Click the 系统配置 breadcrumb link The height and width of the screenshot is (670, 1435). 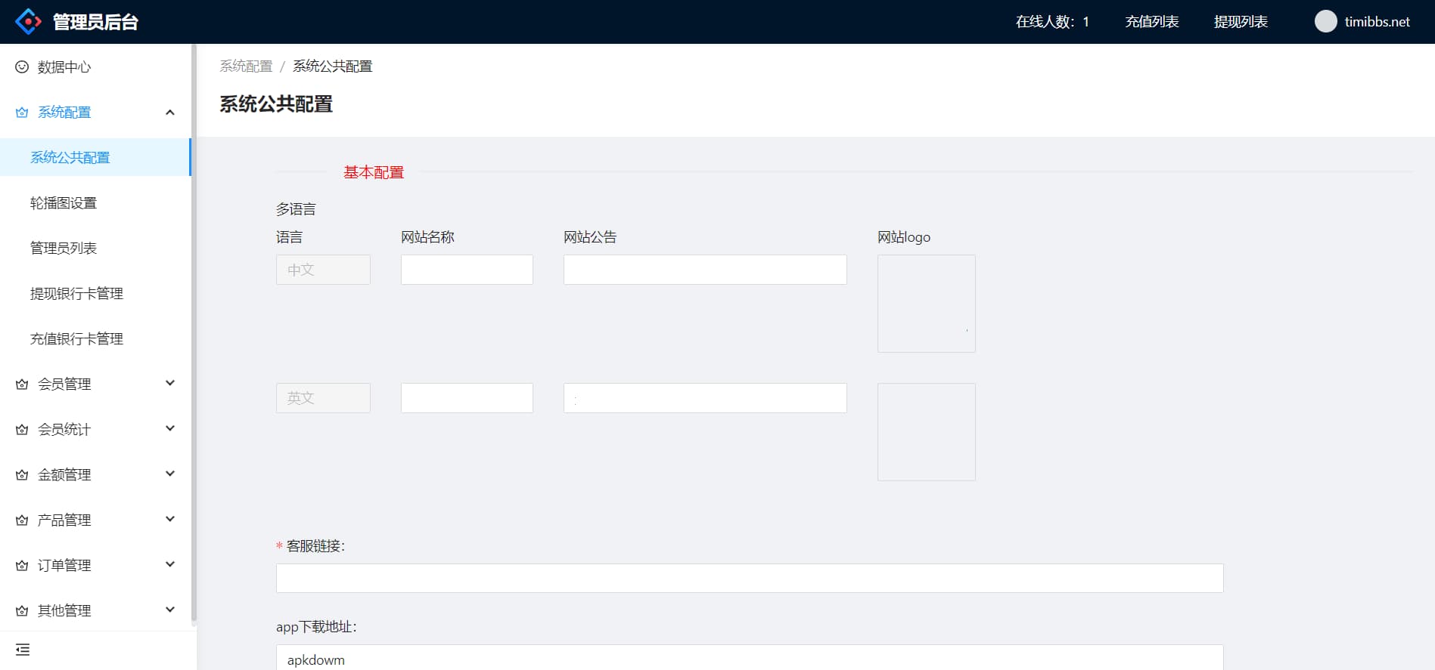[x=246, y=66]
